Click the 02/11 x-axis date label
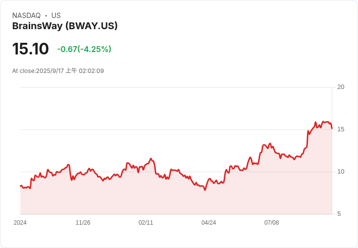 point(146,223)
